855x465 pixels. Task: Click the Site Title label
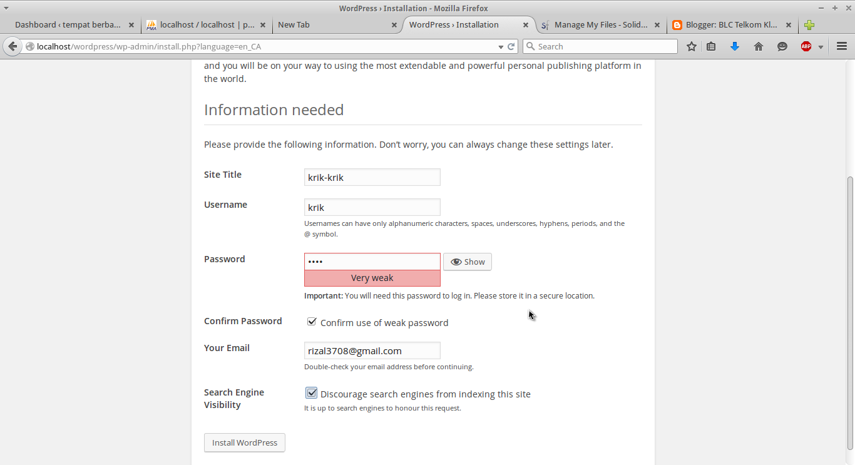click(223, 175)
